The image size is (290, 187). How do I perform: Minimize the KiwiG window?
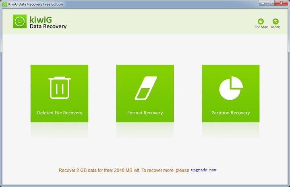[263, 3]
